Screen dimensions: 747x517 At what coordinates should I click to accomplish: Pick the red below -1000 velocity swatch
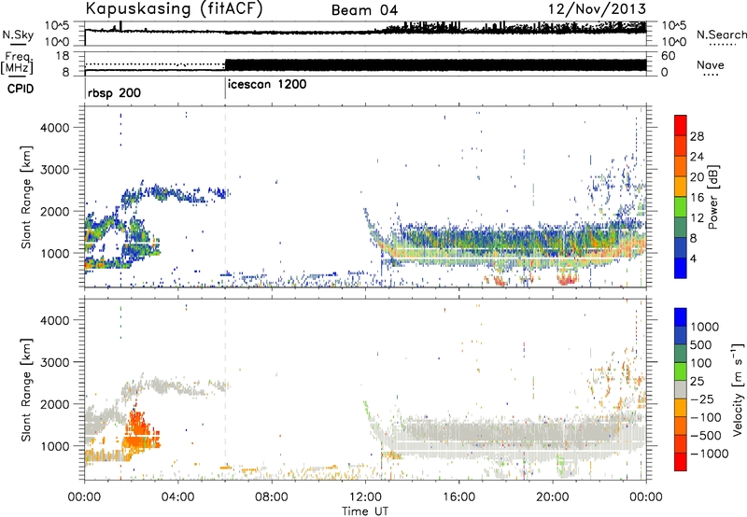681,462
